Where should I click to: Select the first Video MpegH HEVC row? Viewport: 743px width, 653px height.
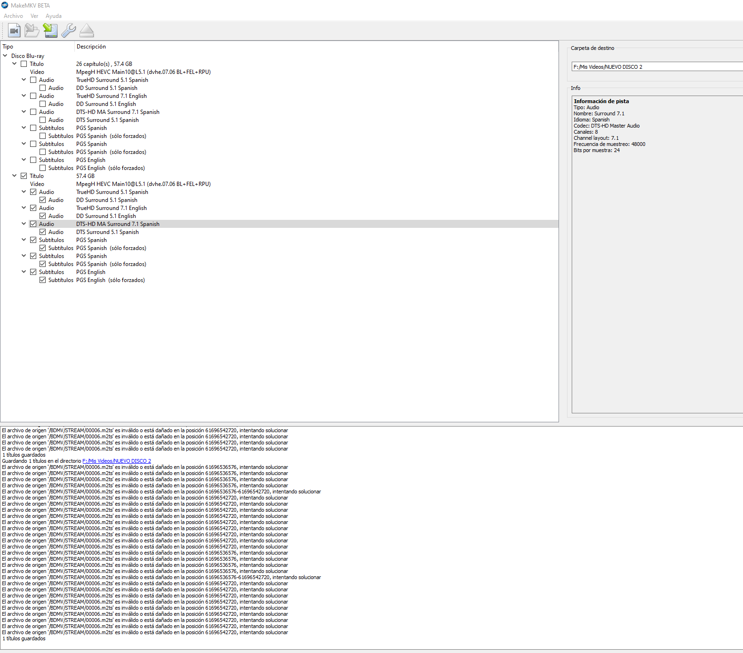coord(280,72)
